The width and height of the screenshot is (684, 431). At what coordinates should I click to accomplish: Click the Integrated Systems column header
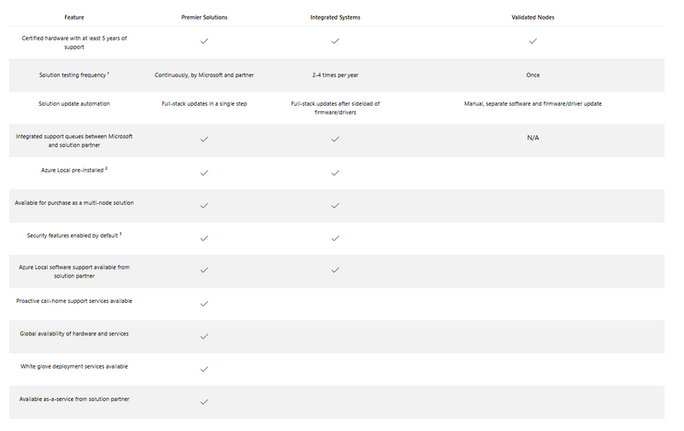point(335,17)
